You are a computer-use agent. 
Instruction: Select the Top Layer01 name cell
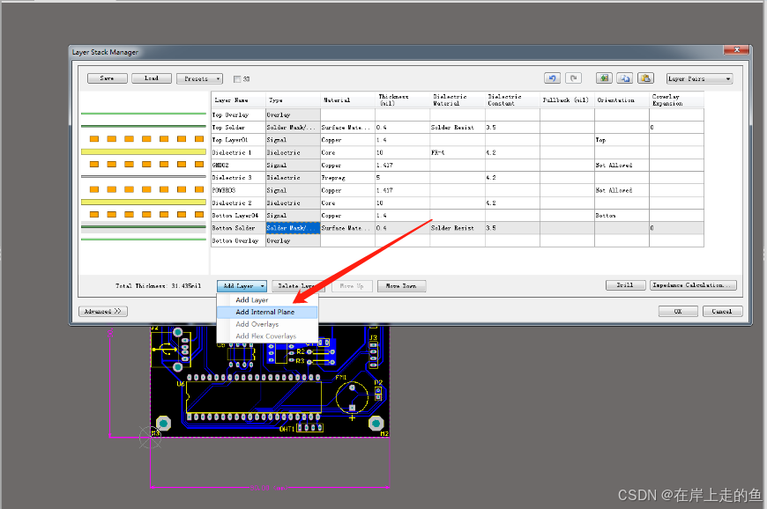pos(238,140)
